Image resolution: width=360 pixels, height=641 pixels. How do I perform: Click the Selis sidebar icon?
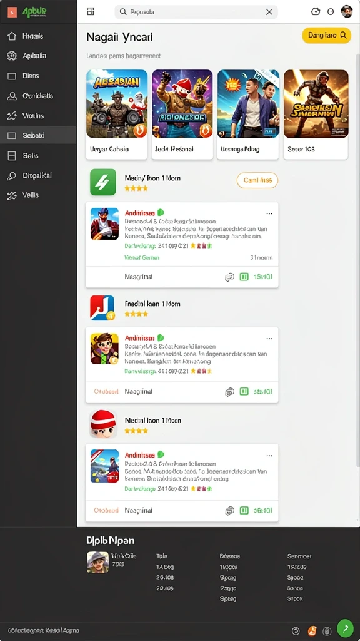point(12,156)
